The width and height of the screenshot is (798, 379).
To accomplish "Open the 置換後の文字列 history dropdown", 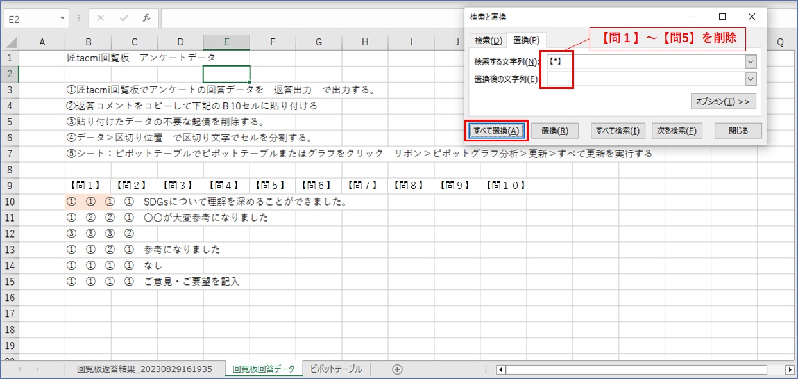I will pos(751,79).
